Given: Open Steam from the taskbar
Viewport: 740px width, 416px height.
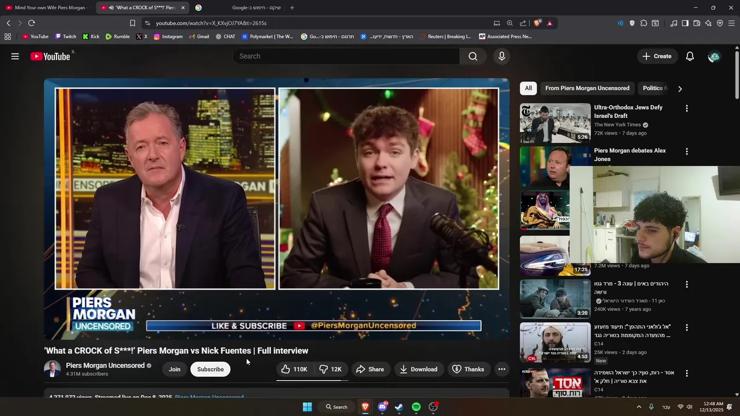Looking at the screenshot, I should [399, 407].
